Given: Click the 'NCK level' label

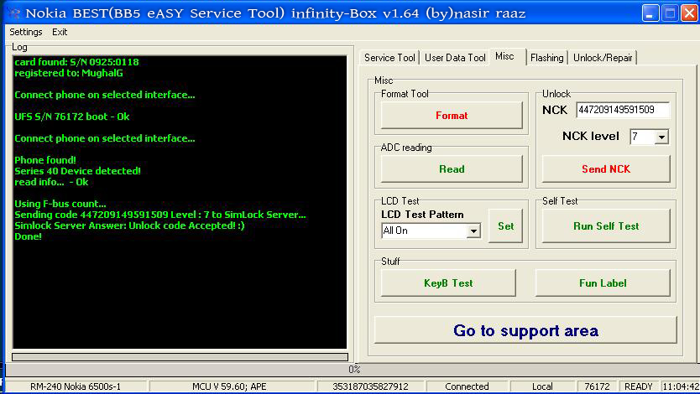Looking at the screenshot, I should click(x=591, y=136).
